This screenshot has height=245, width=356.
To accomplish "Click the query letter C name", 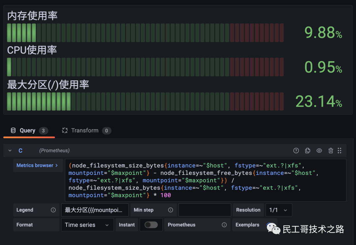I will pyautogui.click(x=20, y=150).
